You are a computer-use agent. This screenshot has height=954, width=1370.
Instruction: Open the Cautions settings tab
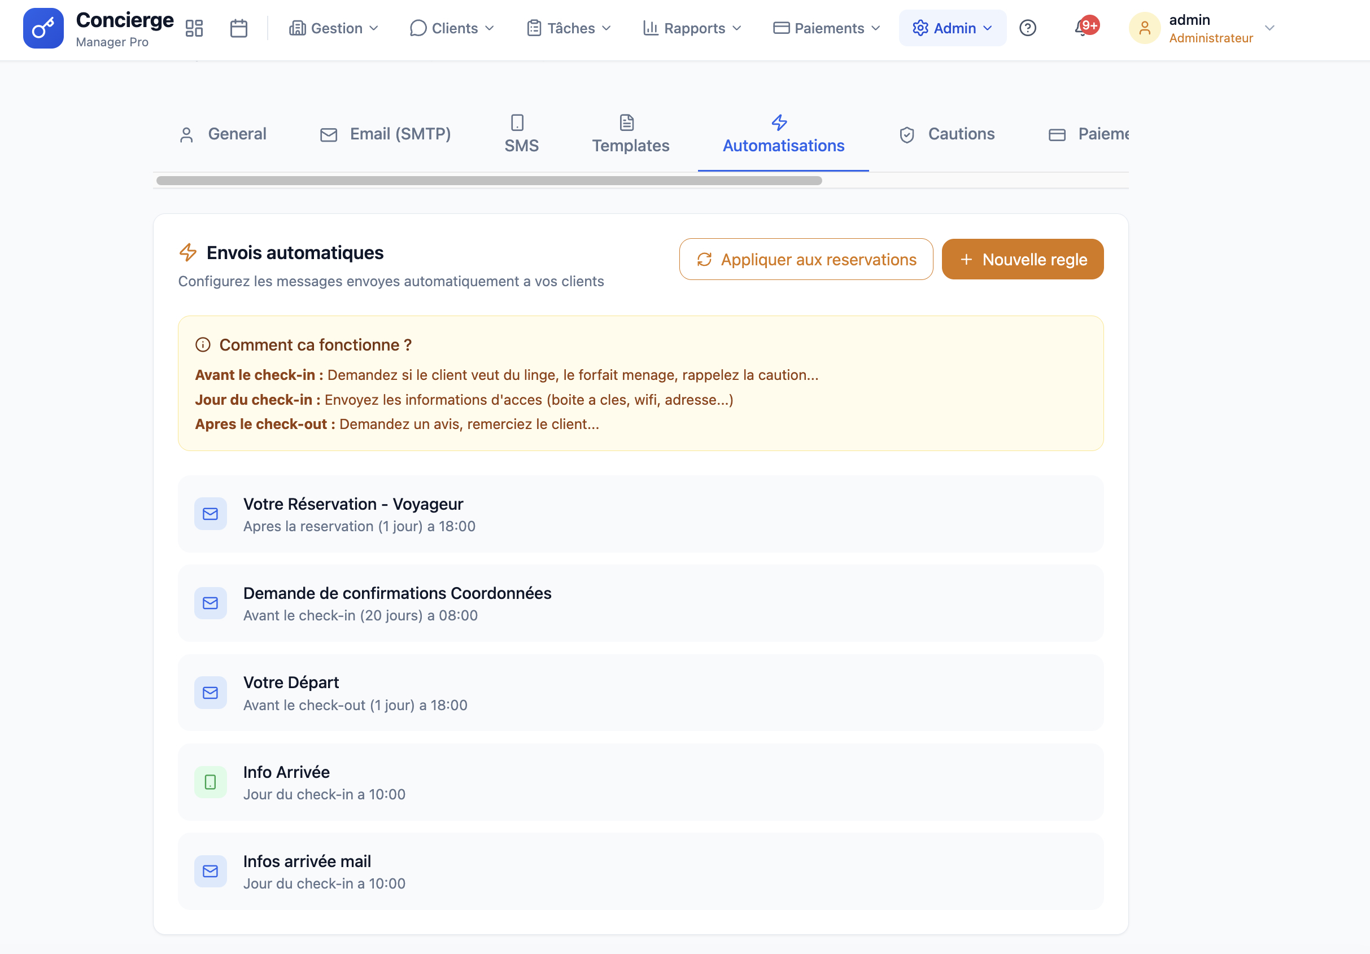click(948, 134)
